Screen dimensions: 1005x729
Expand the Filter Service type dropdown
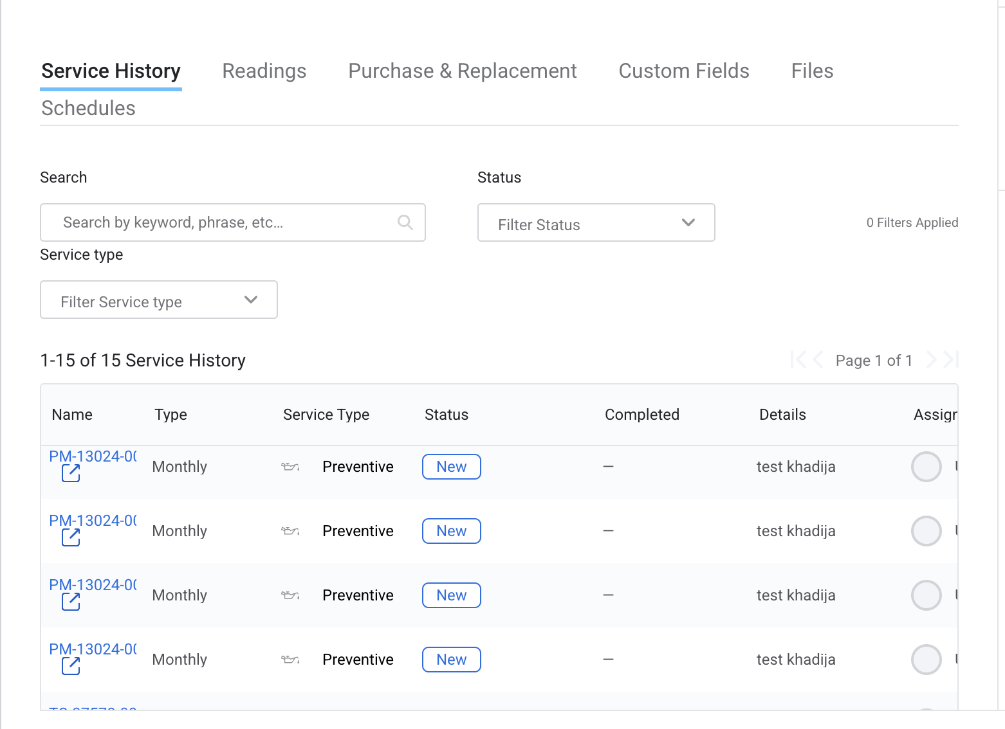(x=158, y=300)
